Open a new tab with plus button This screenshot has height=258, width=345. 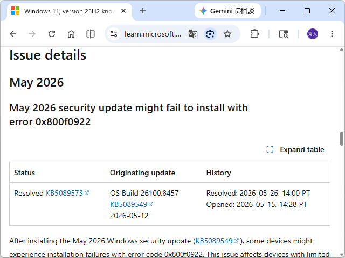[143, 11]
